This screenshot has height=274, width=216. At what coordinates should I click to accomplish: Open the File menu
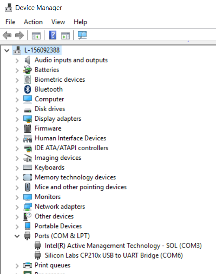[10, 22]
